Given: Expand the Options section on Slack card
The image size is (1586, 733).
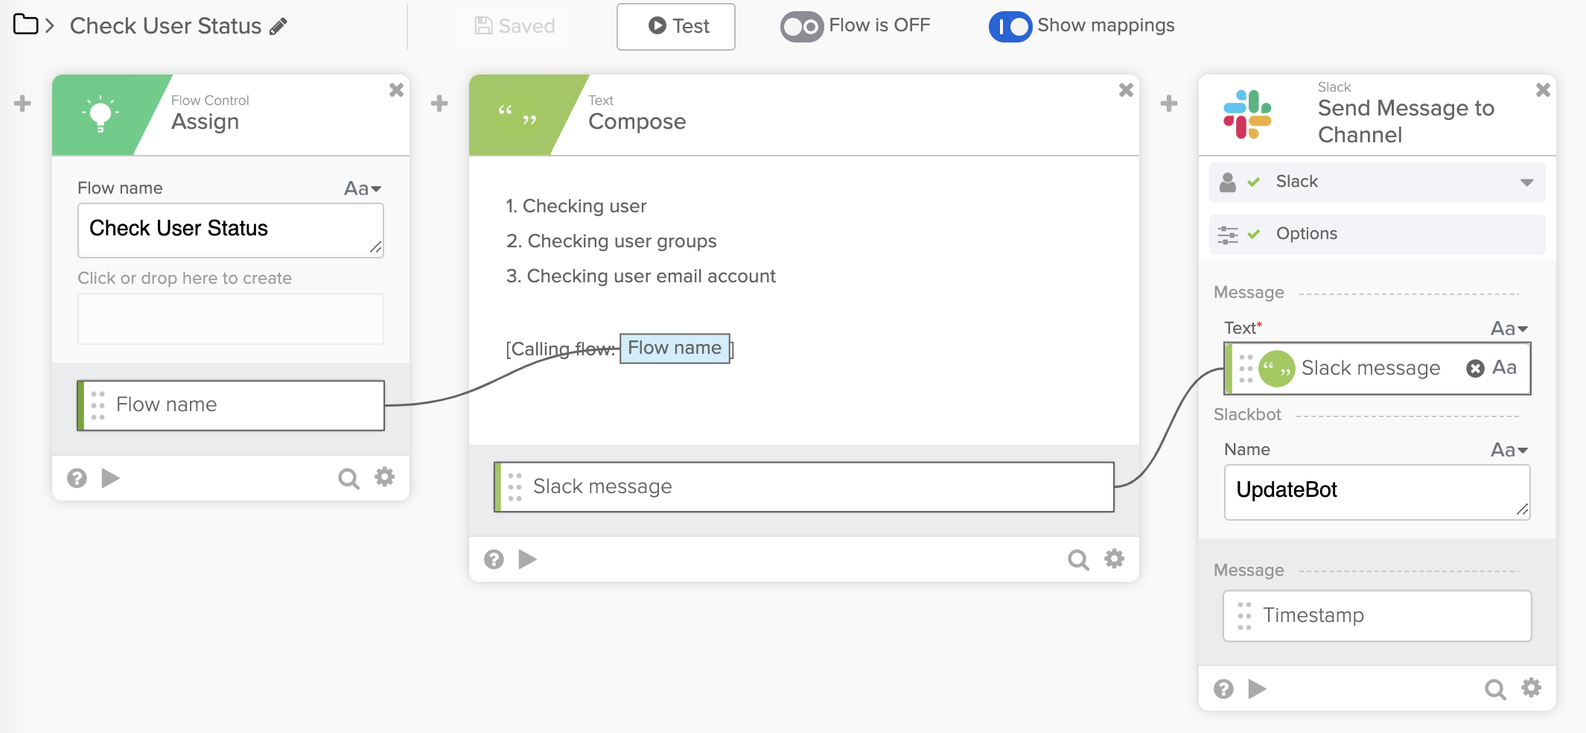Looking at the screenshot, I should [1376, 234].
